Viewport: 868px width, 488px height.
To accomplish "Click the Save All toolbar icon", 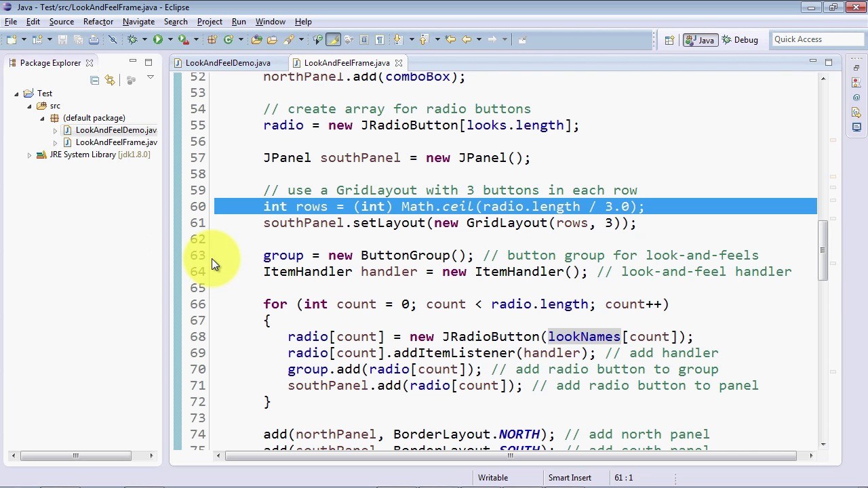I will [78, 39].
